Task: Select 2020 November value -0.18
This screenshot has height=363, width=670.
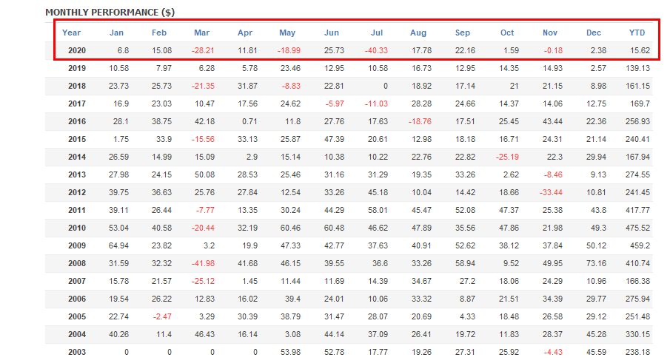Action: (553, 50)
